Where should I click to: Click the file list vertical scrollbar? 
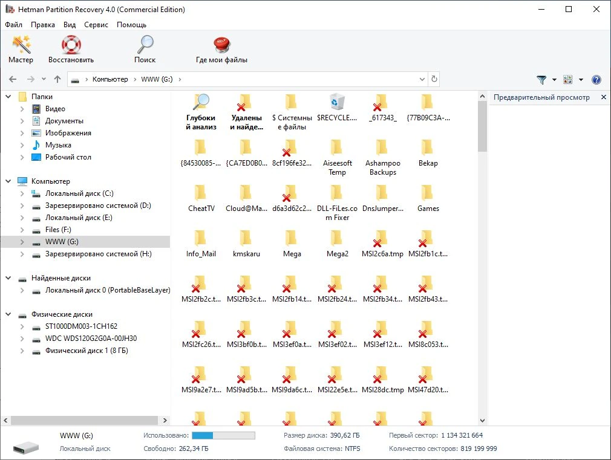(482, 126)
